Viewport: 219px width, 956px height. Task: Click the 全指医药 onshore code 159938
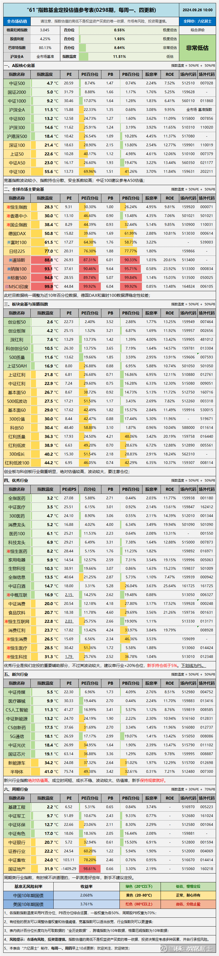click(x=188, y=498)
